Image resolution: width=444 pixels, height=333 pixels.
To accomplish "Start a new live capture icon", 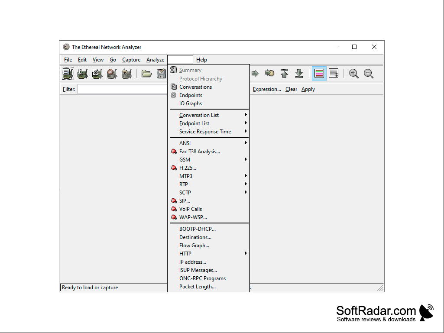I will pos(97,74).
